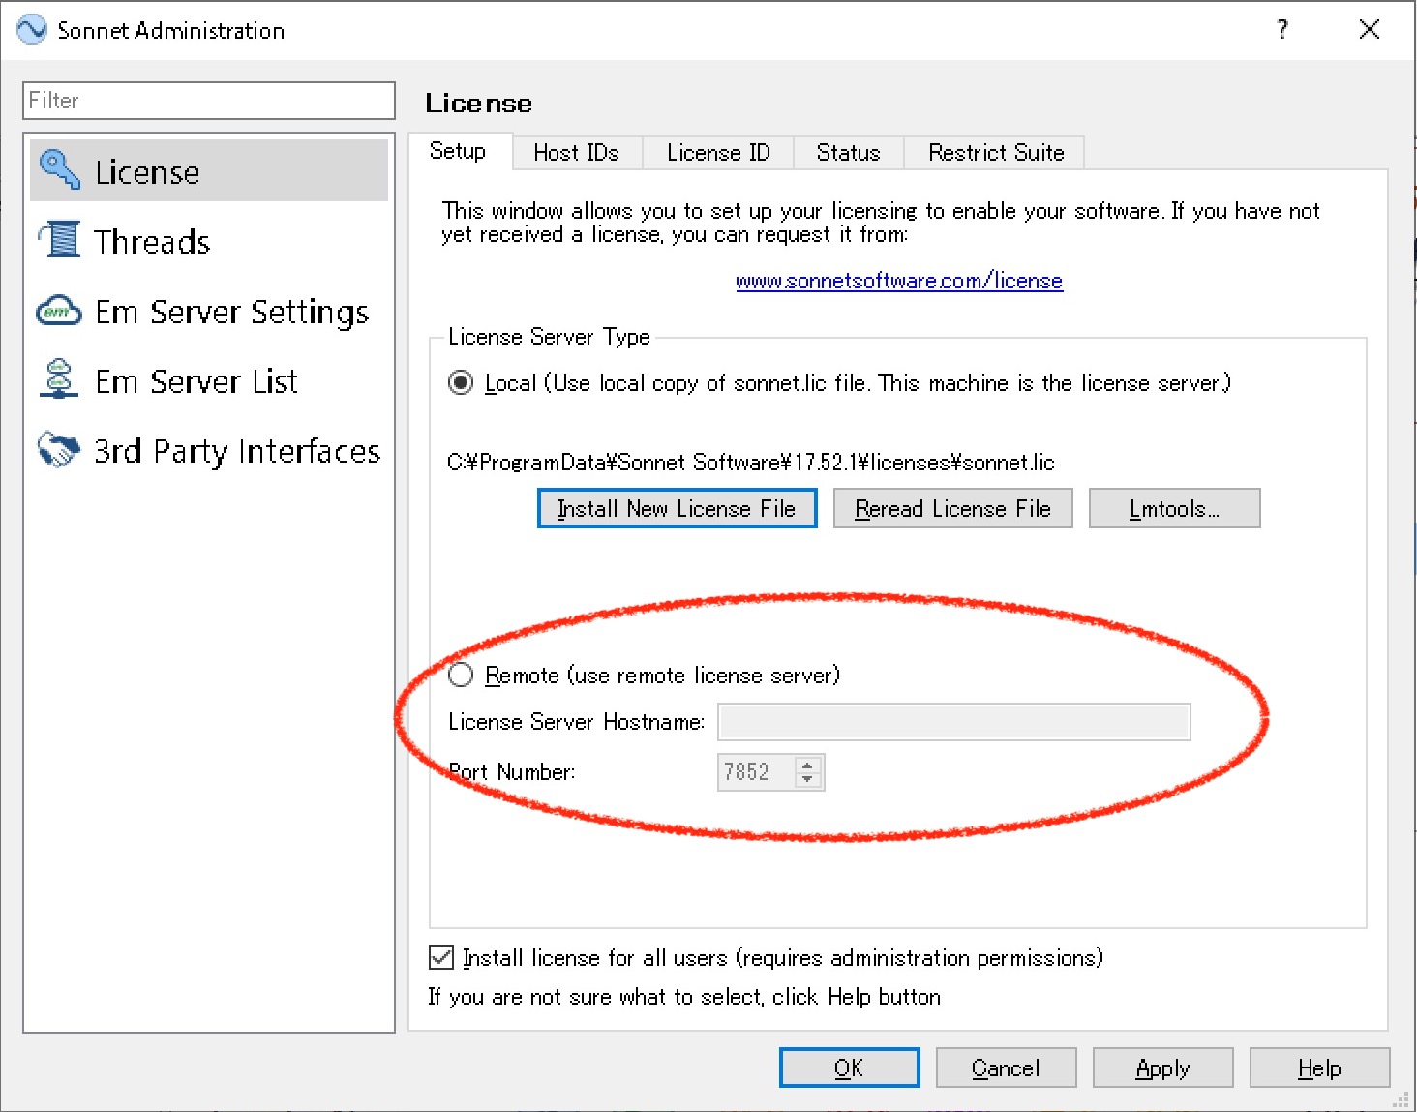Click Install New License File button

click(x=677, y=508)
